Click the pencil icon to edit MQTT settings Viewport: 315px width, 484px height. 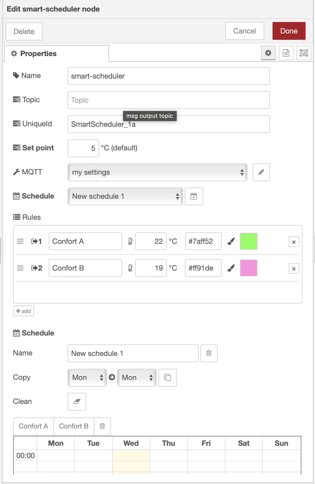pyautogui.click(x=261, y=172)
